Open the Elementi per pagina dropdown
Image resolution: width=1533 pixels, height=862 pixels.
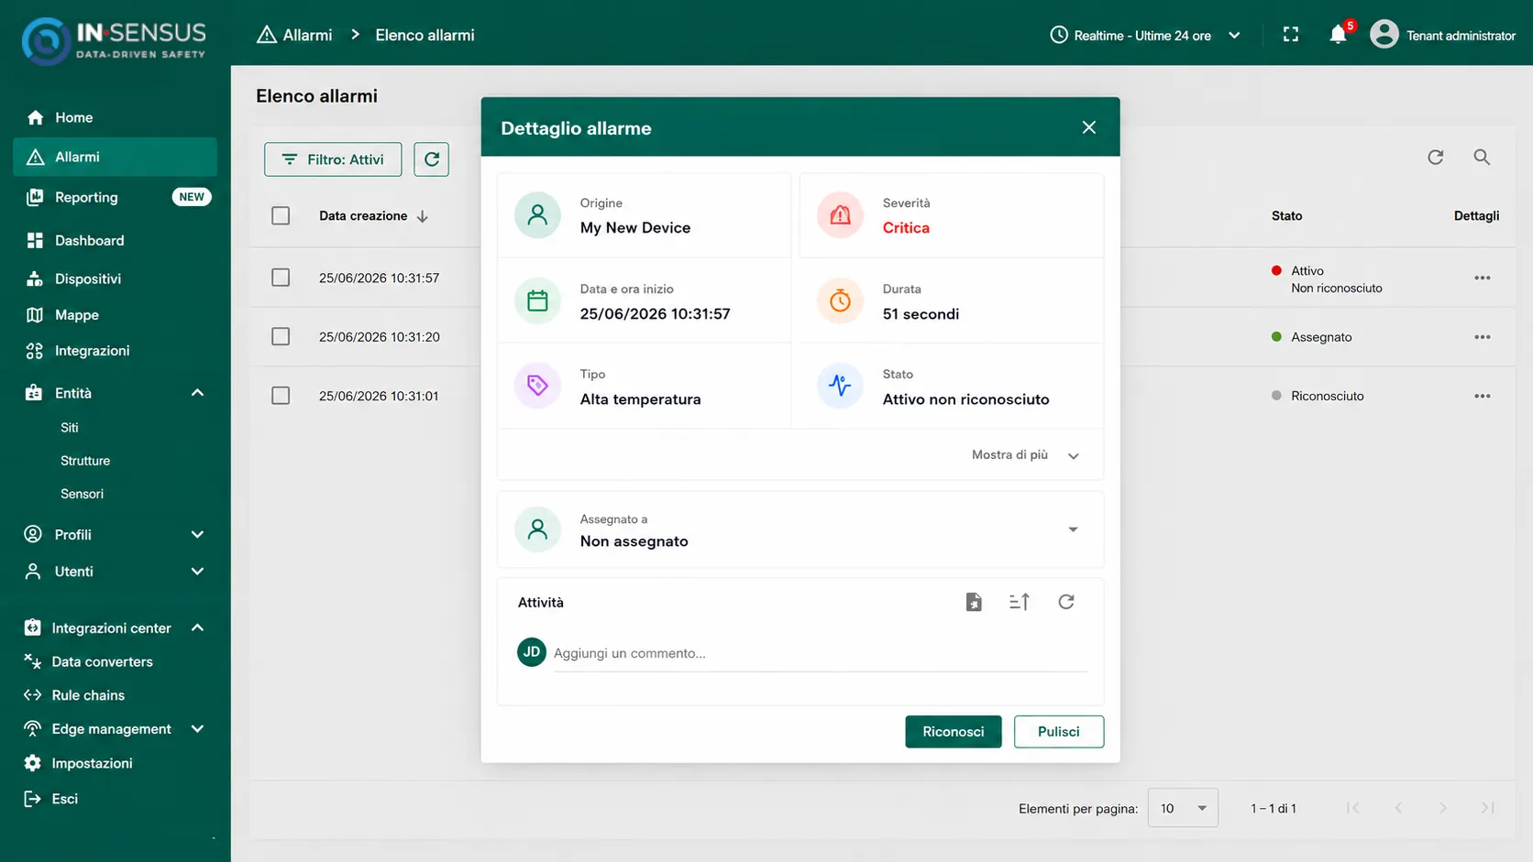[x=1183, y=808]
